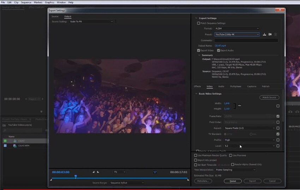Image resolution: width=300 pixels, height=190 pixels.
Task: Collapse the Summary section
Action: (199, 55)
